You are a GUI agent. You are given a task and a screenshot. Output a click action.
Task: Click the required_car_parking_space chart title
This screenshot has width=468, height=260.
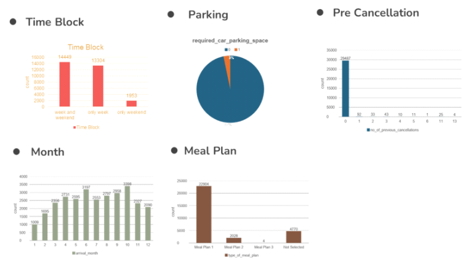(230, 41)
